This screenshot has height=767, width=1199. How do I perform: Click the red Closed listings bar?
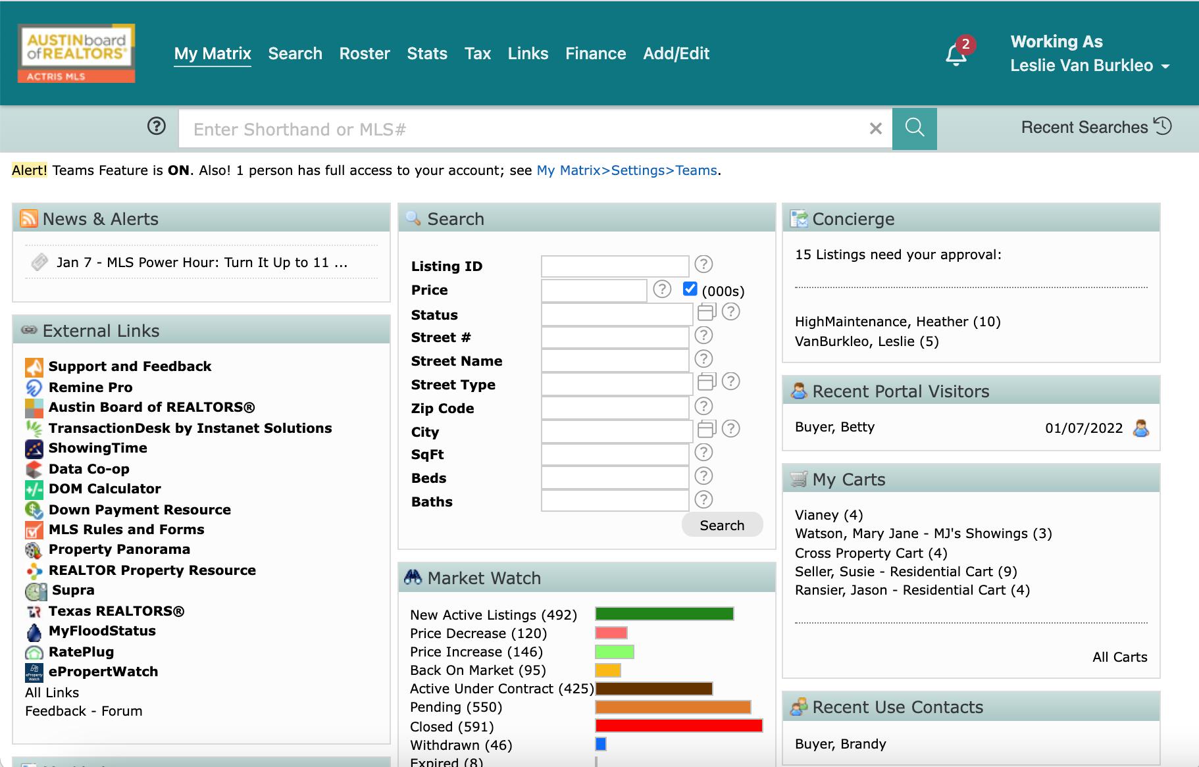pos(678,726)
